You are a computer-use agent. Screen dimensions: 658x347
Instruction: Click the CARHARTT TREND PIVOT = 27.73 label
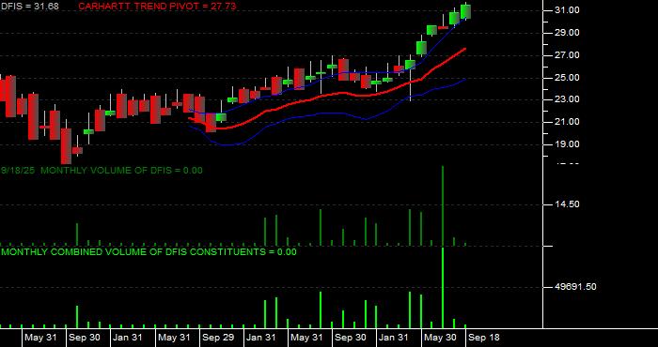[x=157, y=7]
